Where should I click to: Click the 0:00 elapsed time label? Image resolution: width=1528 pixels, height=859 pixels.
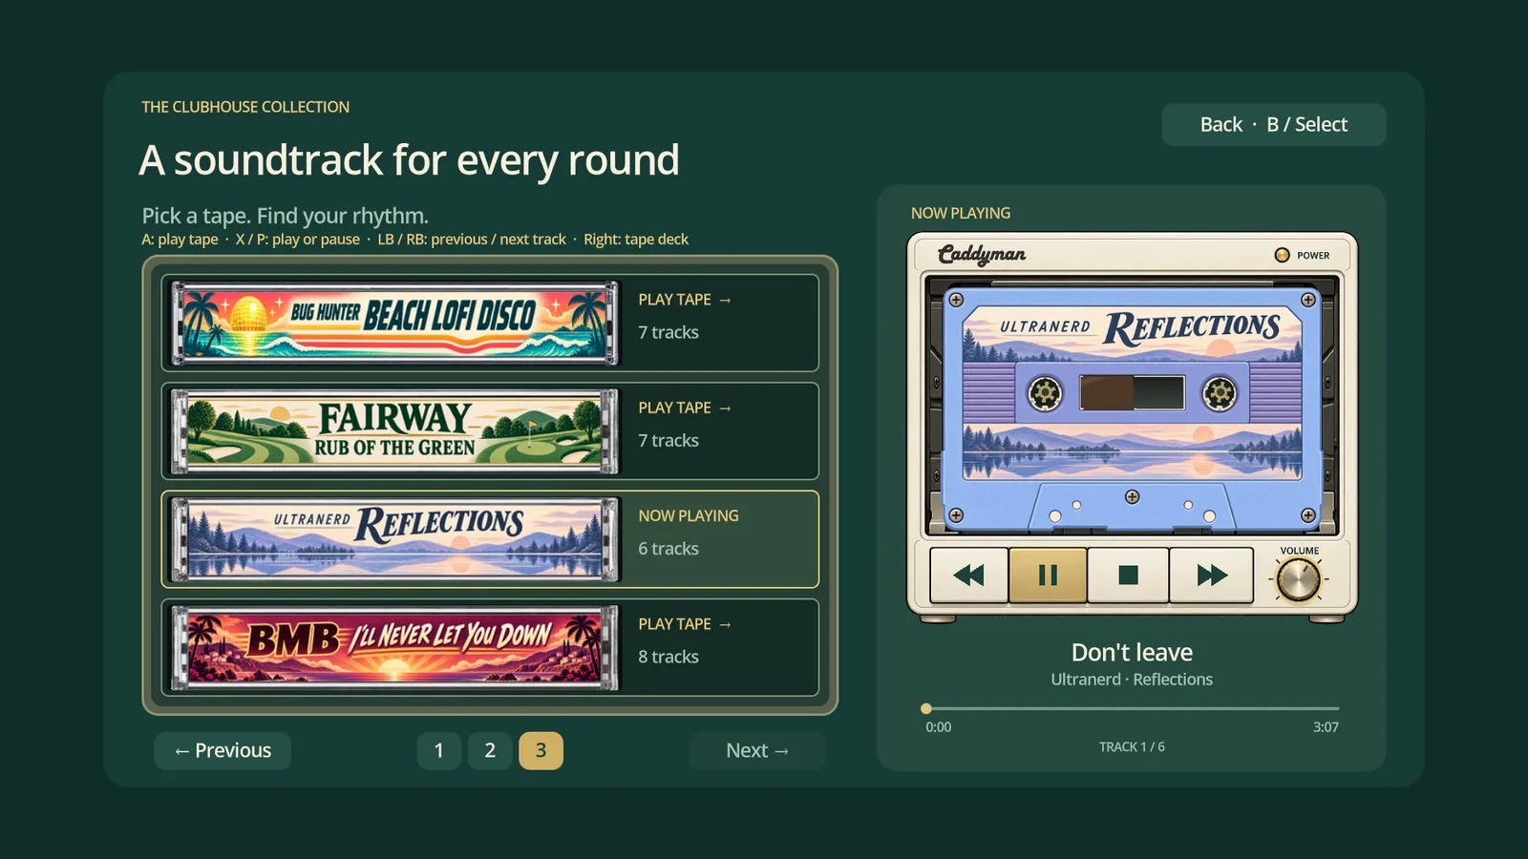coord(938,727)
